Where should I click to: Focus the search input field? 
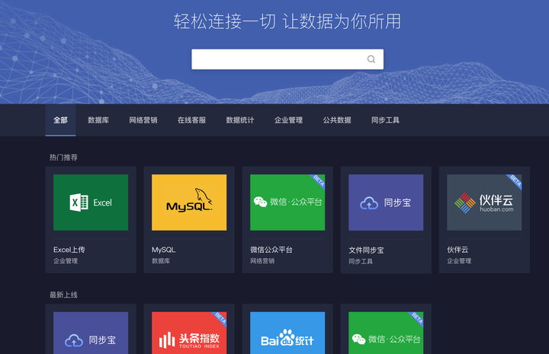[x=287, y=59]
